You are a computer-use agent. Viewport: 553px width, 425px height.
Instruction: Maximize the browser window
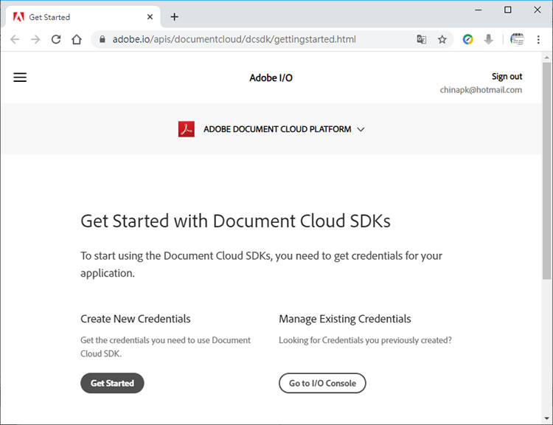(x=507, y=10)
